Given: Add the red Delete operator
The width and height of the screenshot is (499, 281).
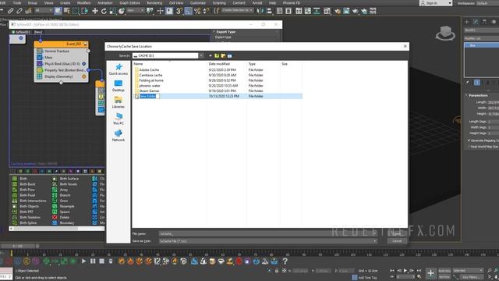Looking at the screenshot, I should (61, 217).
